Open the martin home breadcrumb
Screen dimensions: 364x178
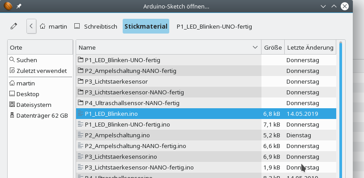point(53,27)
